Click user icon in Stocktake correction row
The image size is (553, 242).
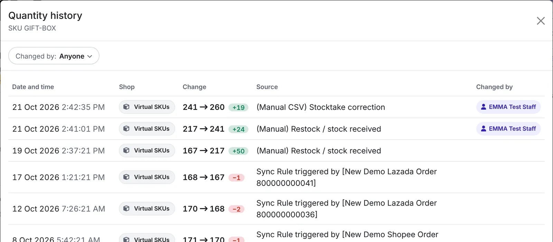484,107
